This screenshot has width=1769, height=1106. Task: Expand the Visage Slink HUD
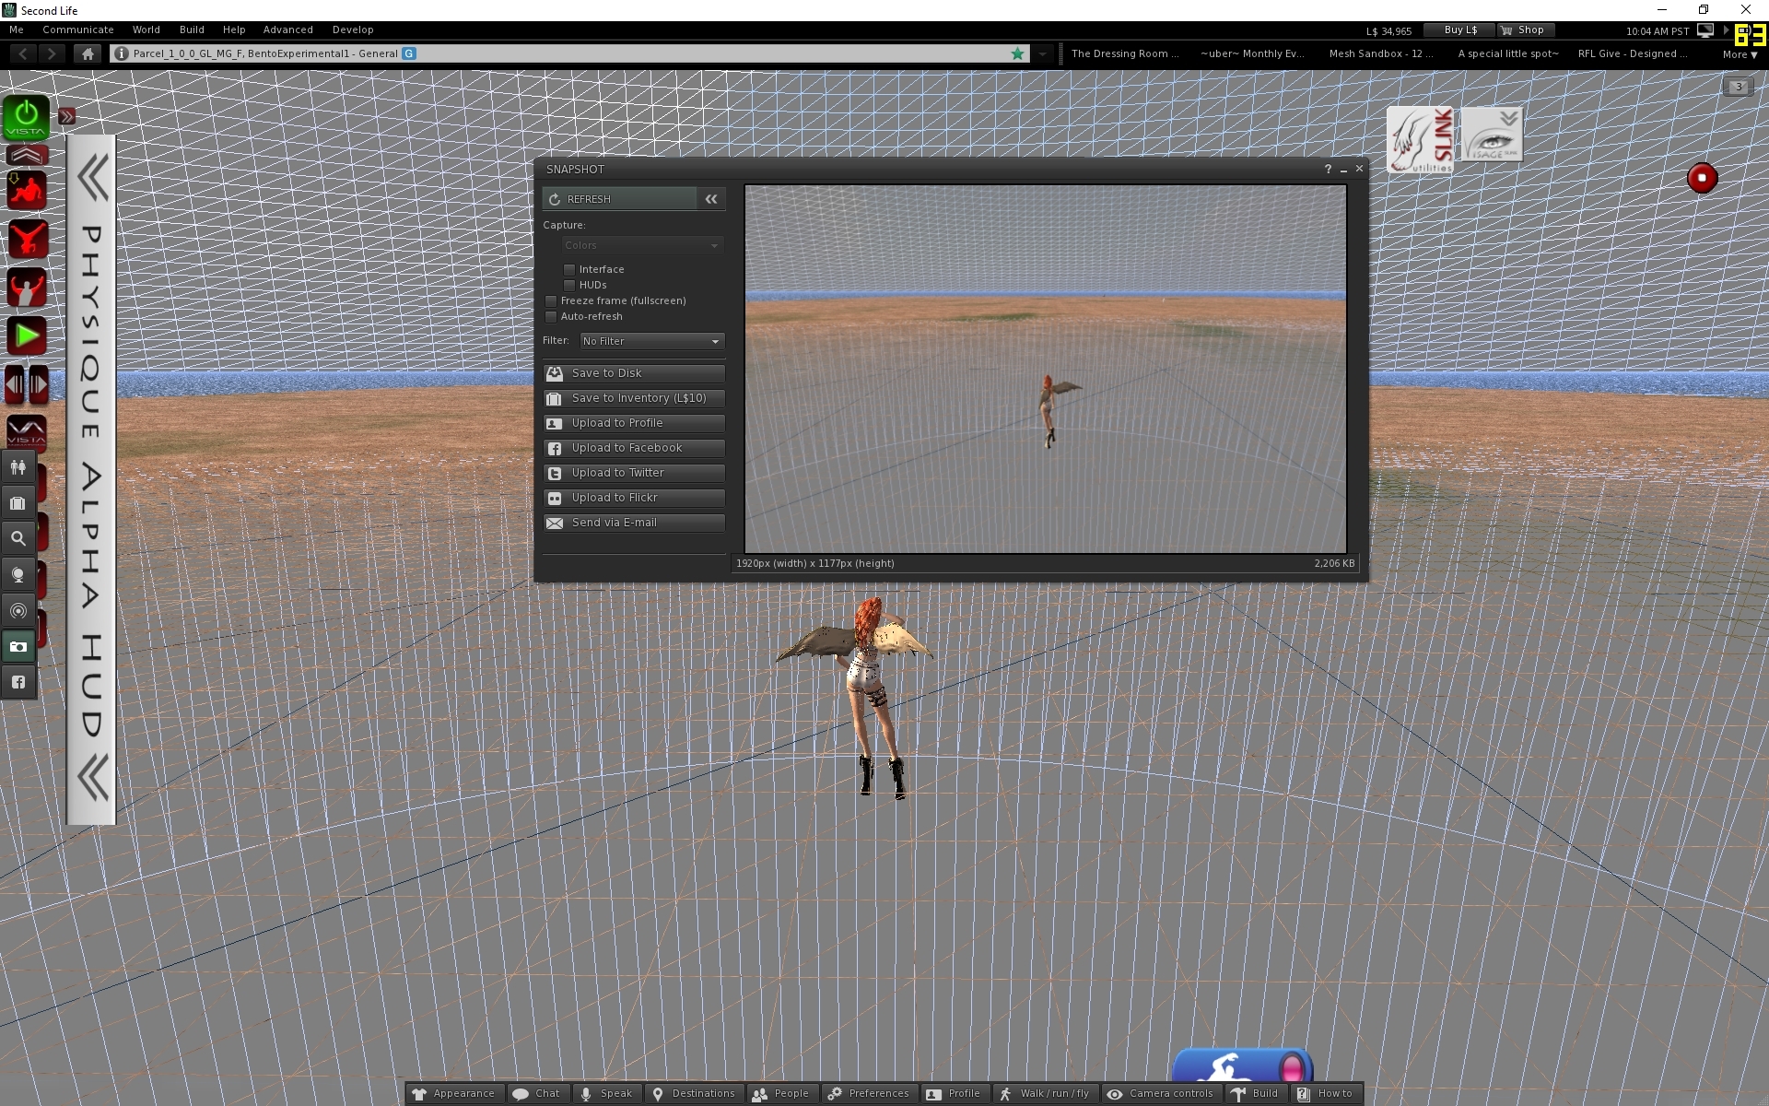coord(1493,134)
